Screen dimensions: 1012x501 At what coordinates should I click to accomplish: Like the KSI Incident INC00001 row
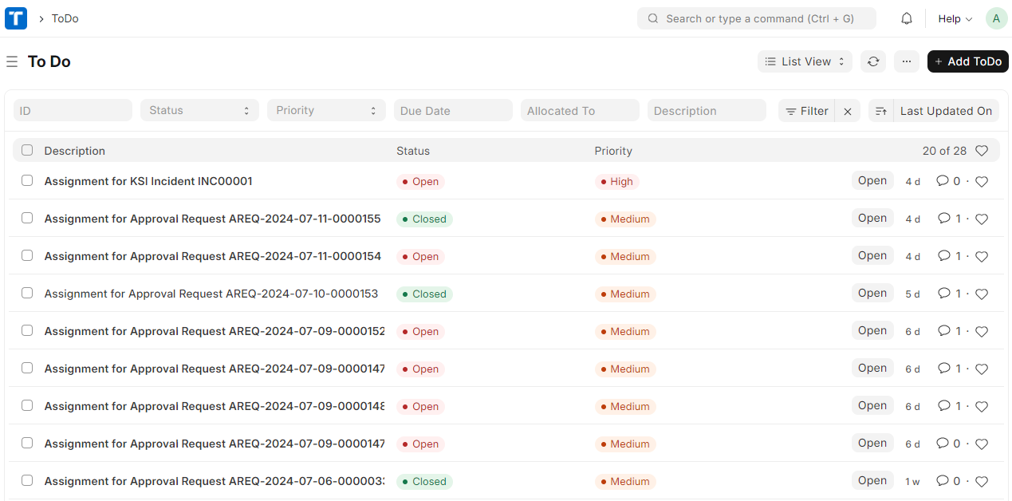click(982, 182)
